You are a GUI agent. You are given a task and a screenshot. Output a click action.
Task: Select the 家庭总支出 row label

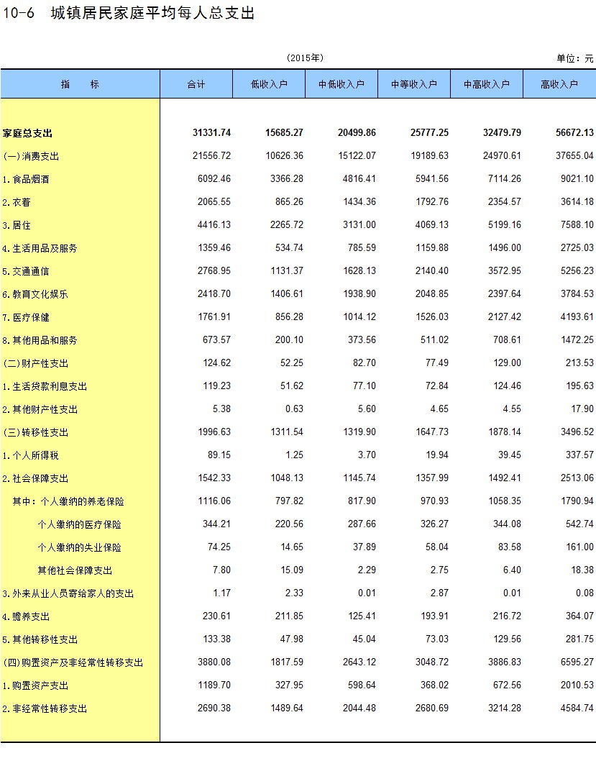pos(28,133)
